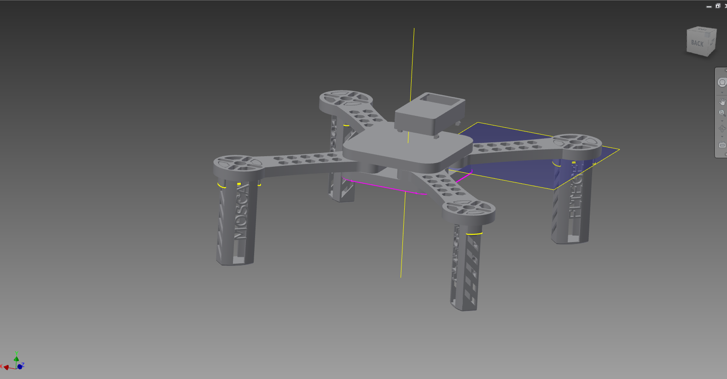Select the Look At tool
Screen dimensions: 727x379
tap(722, 145)
